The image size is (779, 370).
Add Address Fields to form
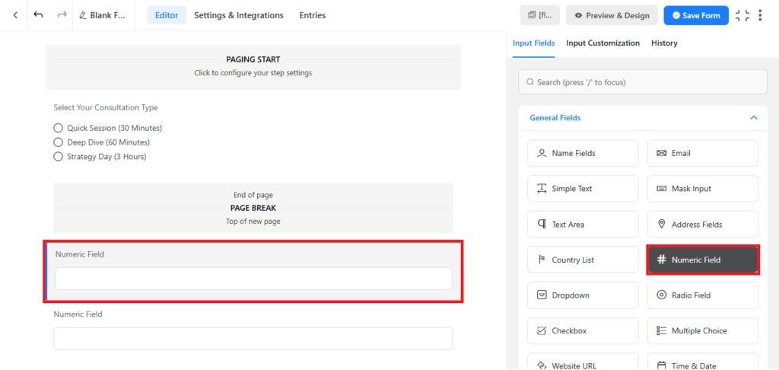click(x=702, y=225)
